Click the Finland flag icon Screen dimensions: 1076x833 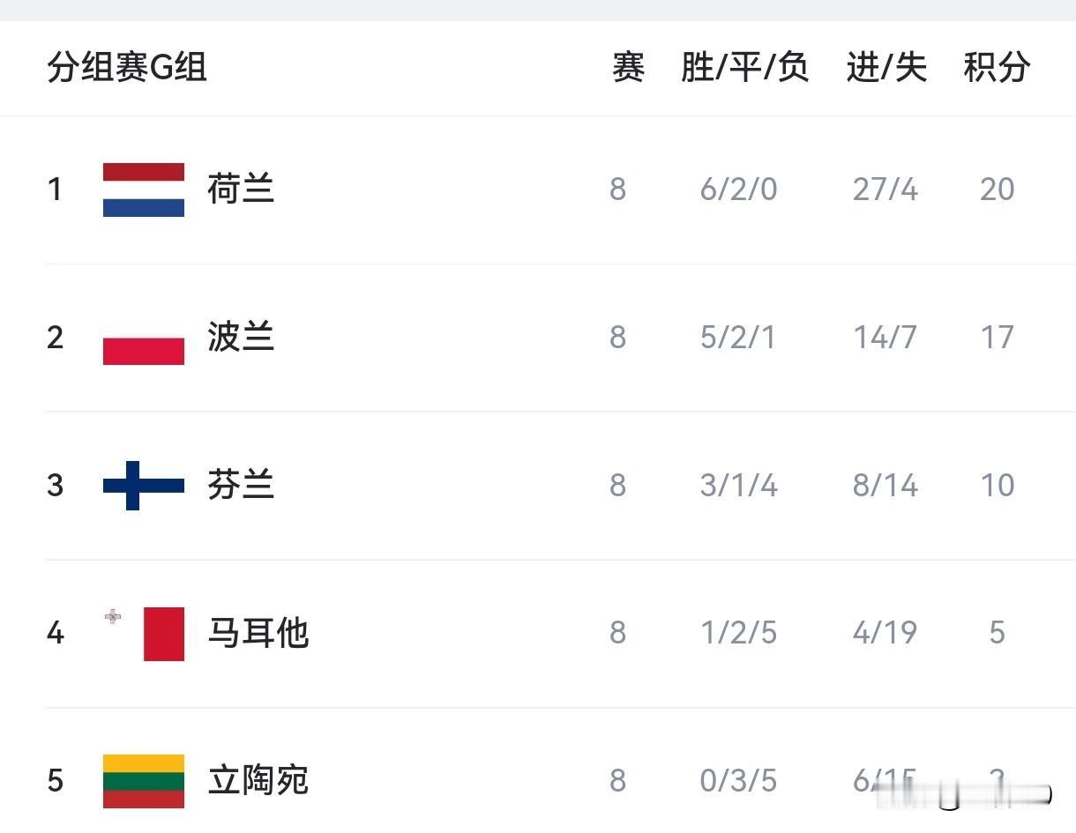coord(144,485)
